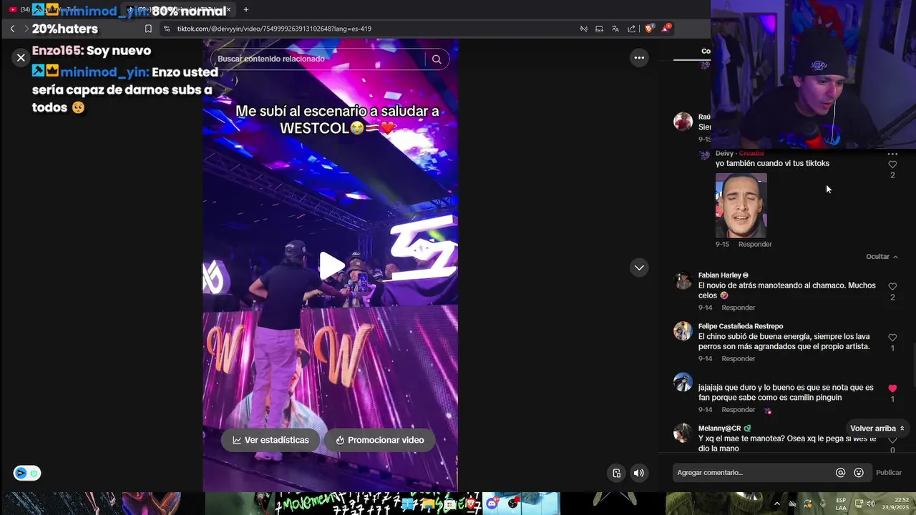The width and height of the screenshot is (916, 515).
Task: Open three-dot menu on Deivy's reply
Action: click(x=892, y=154)
